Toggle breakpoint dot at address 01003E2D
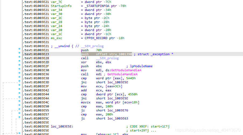 coord(19,61)
